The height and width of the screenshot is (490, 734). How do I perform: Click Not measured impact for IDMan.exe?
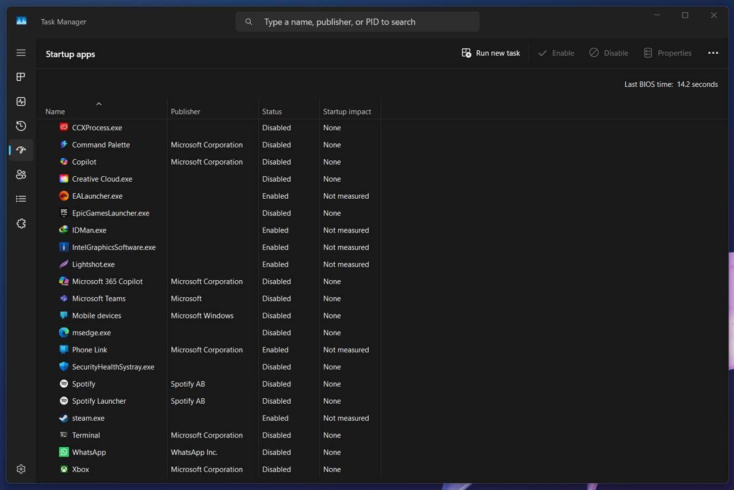pos(346,231)
